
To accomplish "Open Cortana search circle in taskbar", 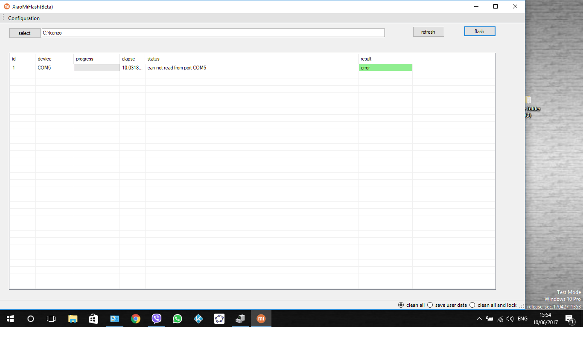I will [31, 319].
